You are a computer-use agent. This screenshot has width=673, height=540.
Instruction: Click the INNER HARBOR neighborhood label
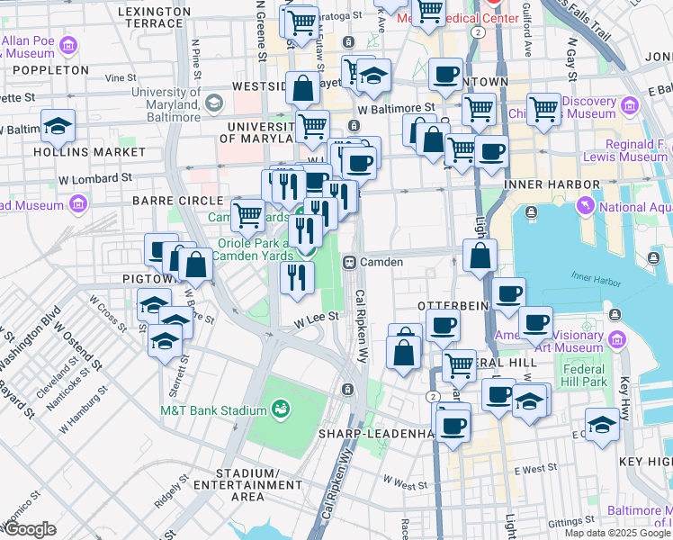(x=552, y=184)
